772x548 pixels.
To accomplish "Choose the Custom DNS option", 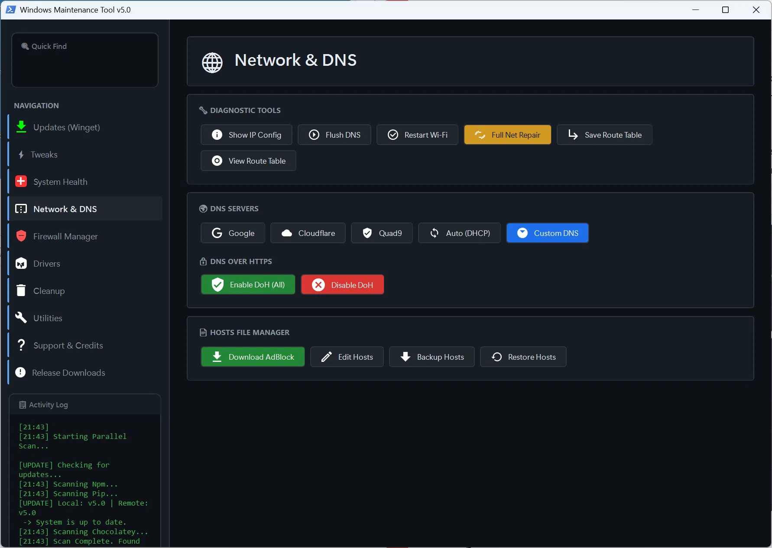I will 547,233.
